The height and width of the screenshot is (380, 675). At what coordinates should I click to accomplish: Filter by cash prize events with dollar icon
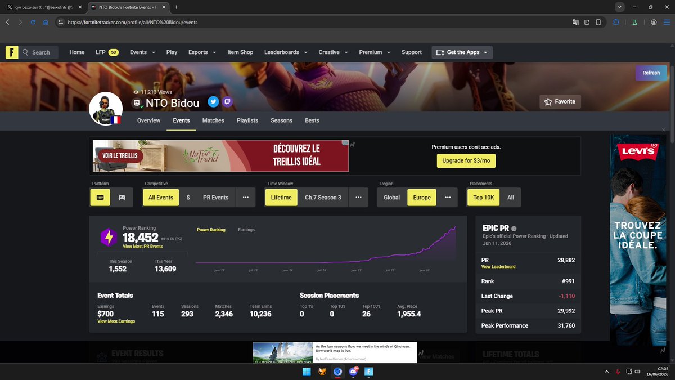pyautogui.click(x=188, y=198)
